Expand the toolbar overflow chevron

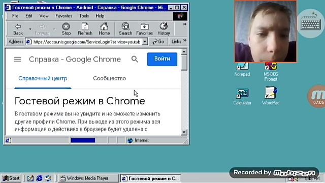(185, 24)
